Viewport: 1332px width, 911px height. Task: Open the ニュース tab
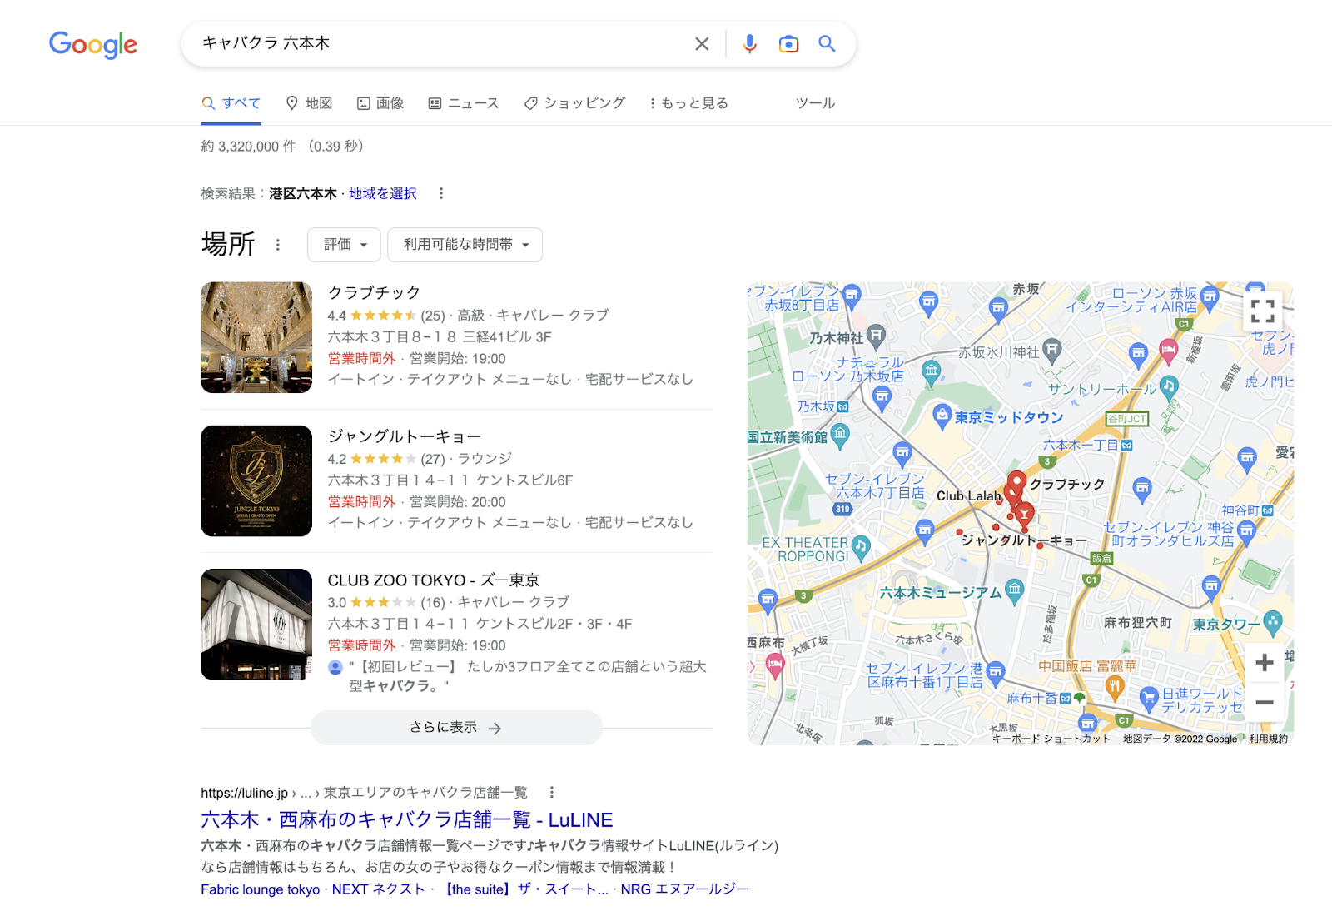[464, 103]
